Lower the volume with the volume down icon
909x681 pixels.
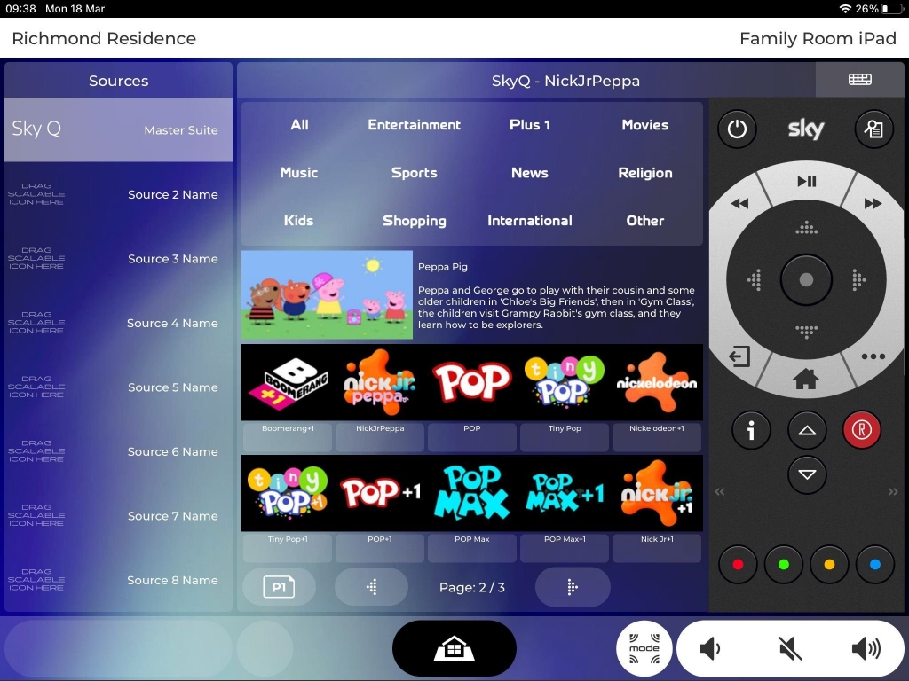(x=709, y=649)
